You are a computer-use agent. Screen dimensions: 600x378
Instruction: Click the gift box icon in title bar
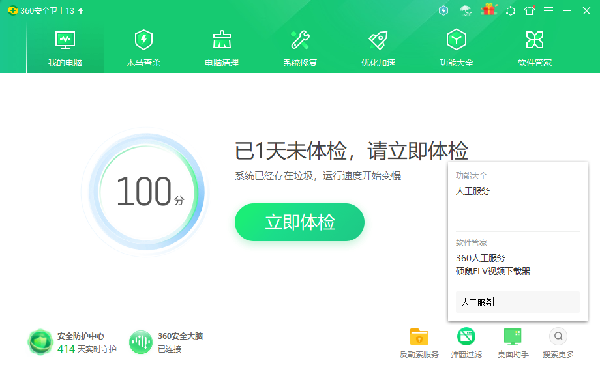tap(489, 10)
